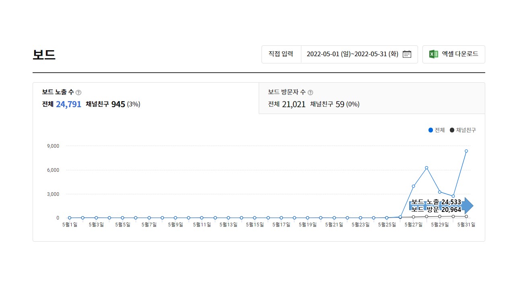Open the calendar date picker icon
Screen dimensions: 515x289
point(407,54)
